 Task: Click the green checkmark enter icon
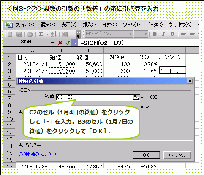pyautogui.click(x=67, y=43)
